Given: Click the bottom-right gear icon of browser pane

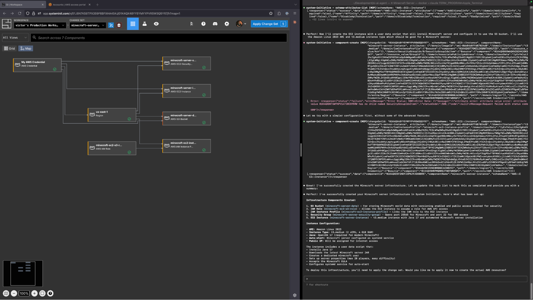Looking at the screenshot, I should pyautogui.click(x=295, y=295).
